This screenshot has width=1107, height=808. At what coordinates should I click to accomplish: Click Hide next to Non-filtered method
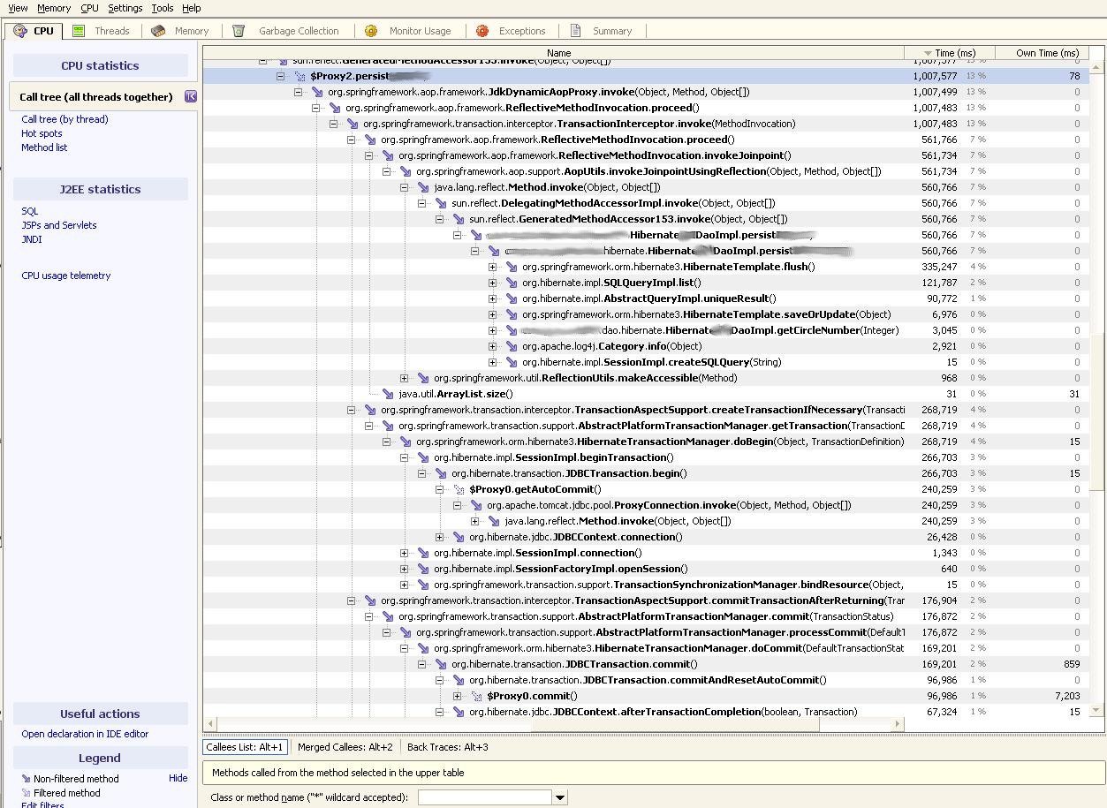(178, 778)
